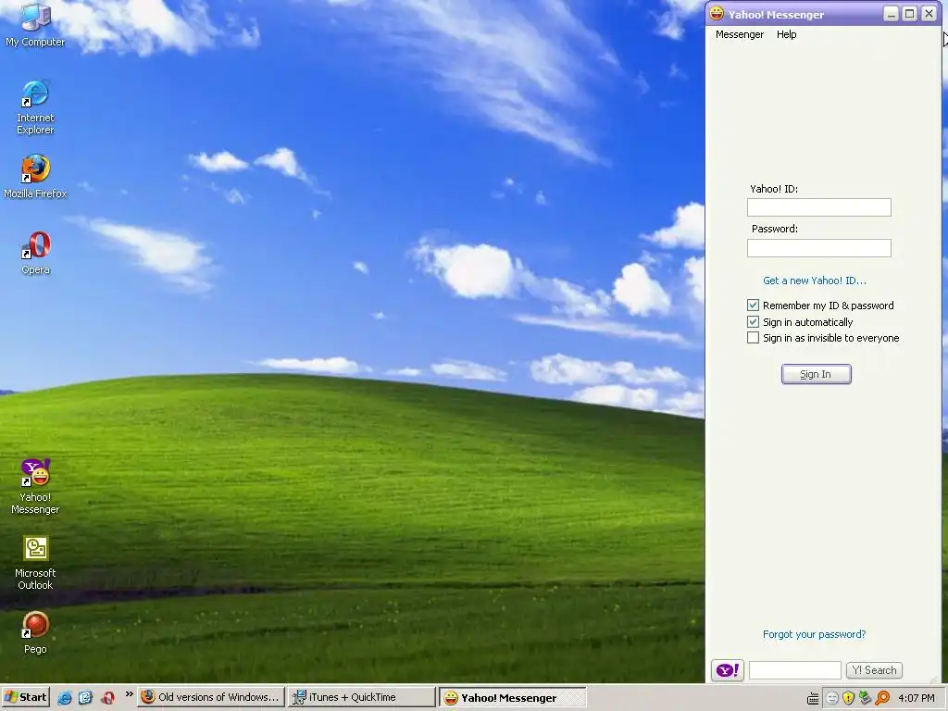Minimize the Yahoo! Messenger window
The width and height of the screenshot is (948, 711).
tap(891, 14)
